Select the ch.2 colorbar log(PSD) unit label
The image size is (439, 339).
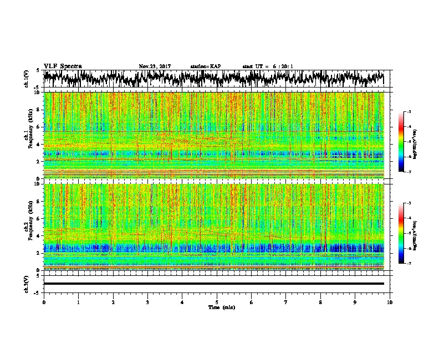pos(415,236)
